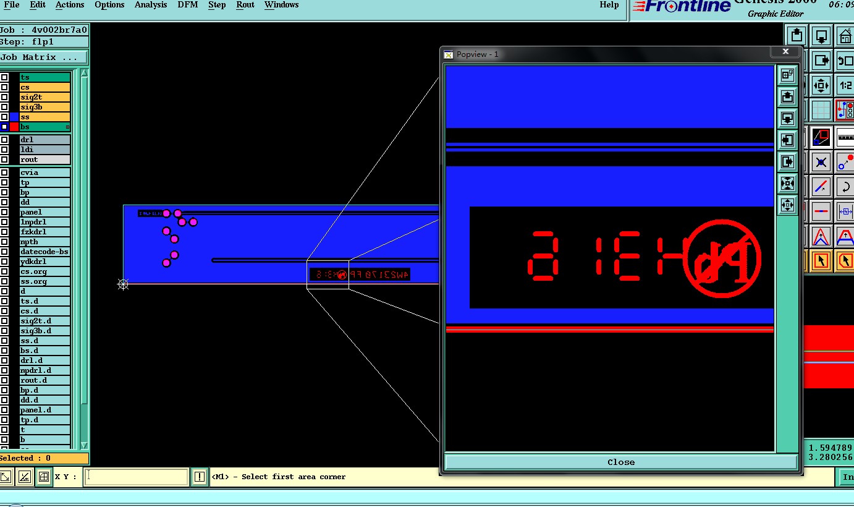Select the panel.d layer name
This screenshot has height=507, width=854.
pos(45,410)
